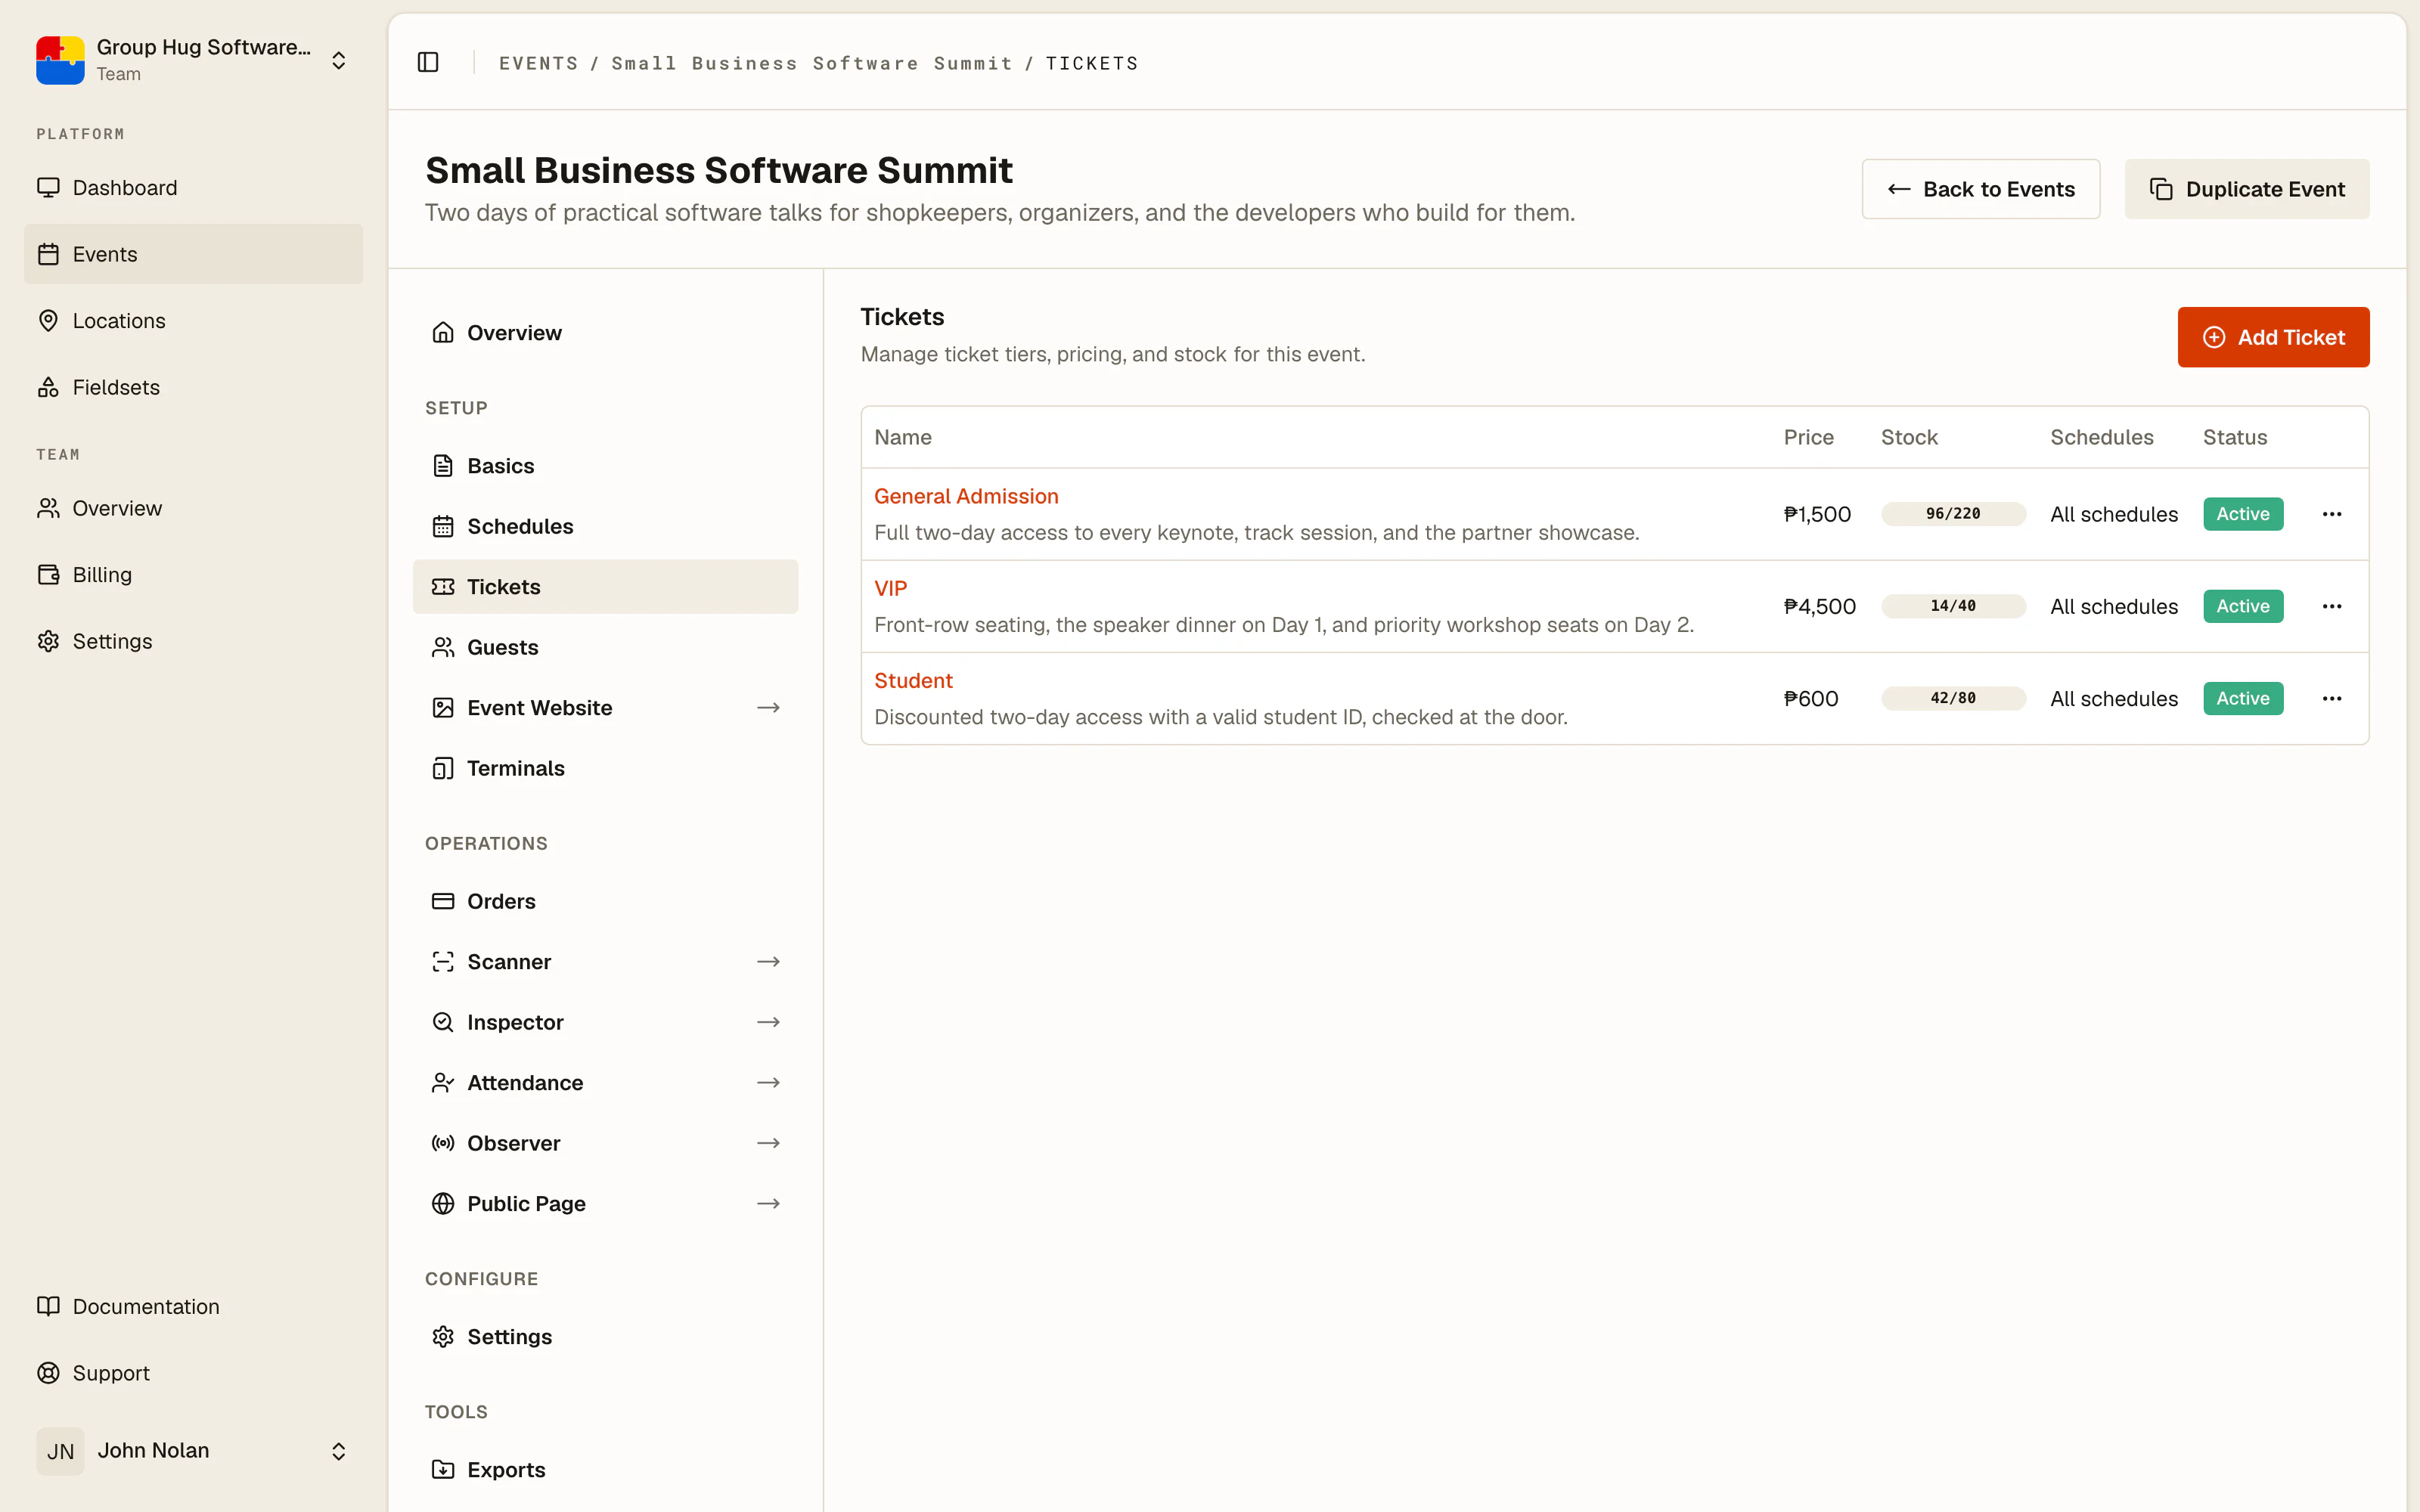
Task: Open actions menu for General Admission ticket
Action: point(2332,514)
